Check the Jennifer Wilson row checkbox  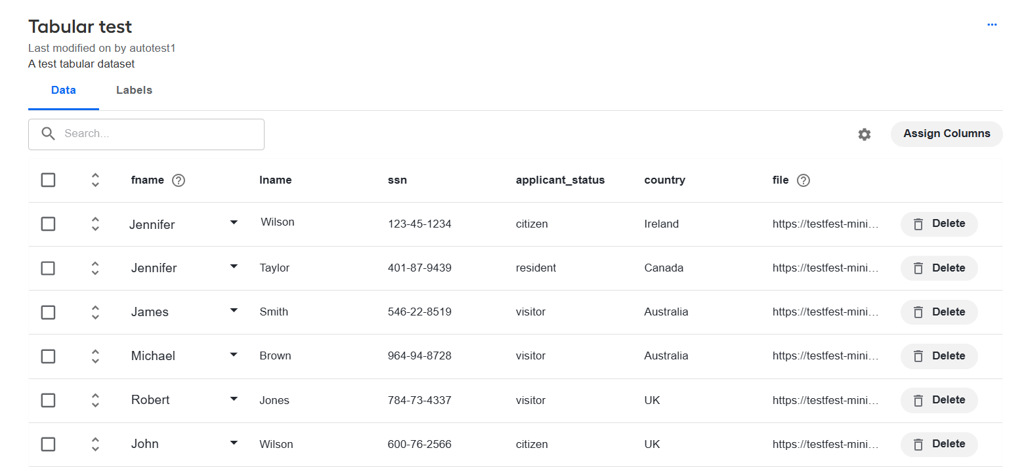pos(48,224)
